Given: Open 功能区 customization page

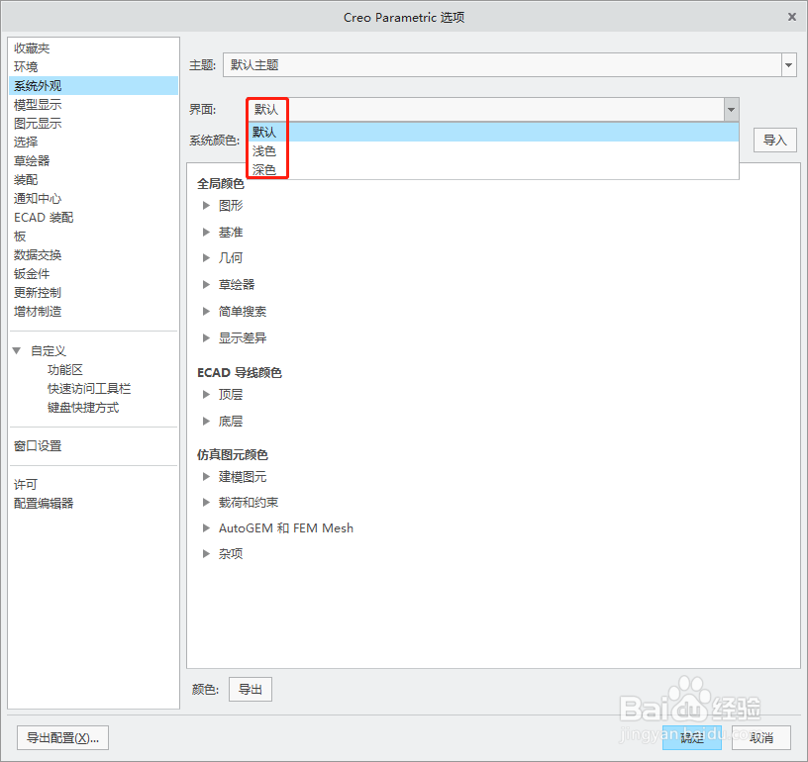Looking at the screenshot, I should [x=65, y=370].
